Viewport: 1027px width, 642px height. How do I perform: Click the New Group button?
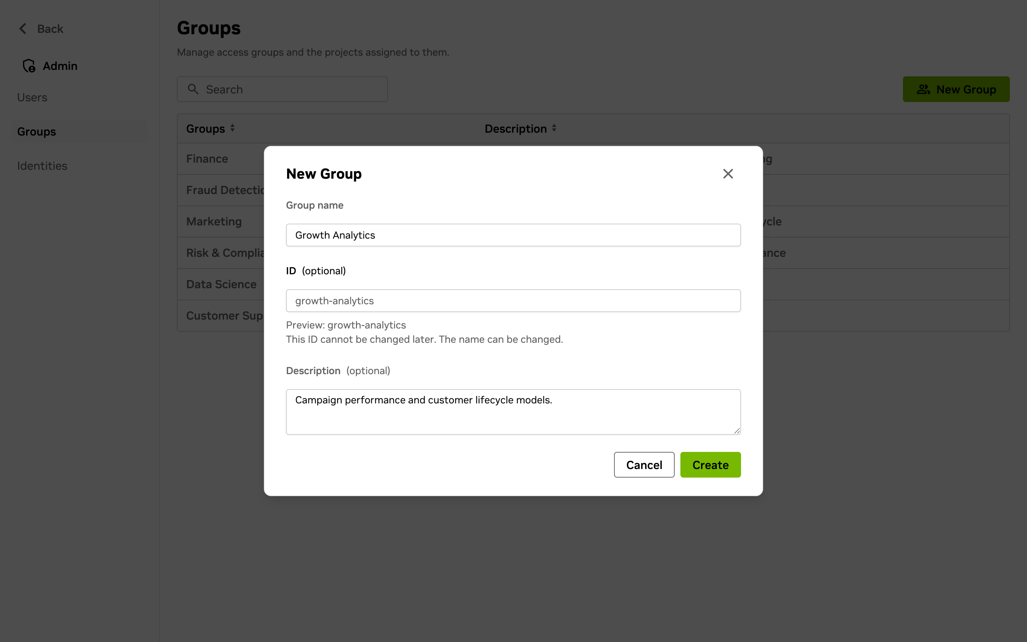956,89
